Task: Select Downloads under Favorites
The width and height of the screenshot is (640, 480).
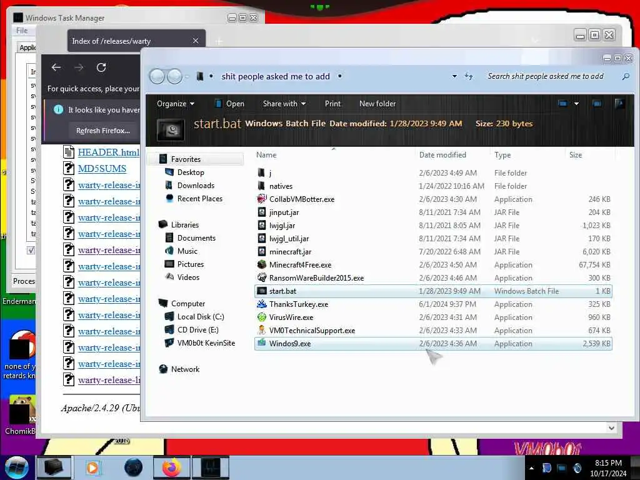Action: tap(196, 185)
